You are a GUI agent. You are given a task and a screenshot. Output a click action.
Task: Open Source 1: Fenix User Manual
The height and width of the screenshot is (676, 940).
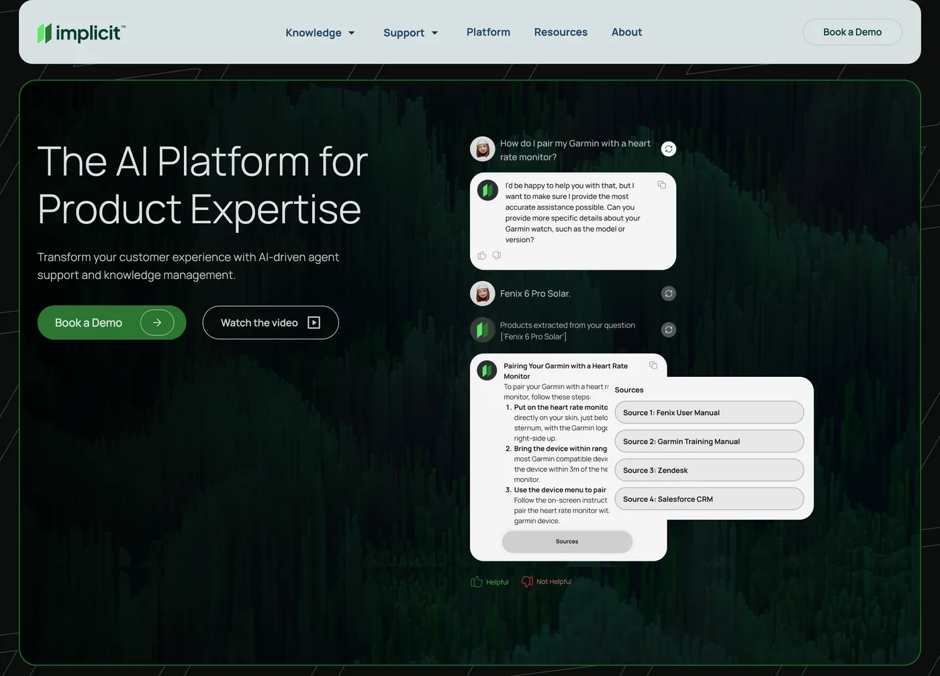[x=709, y=412]
